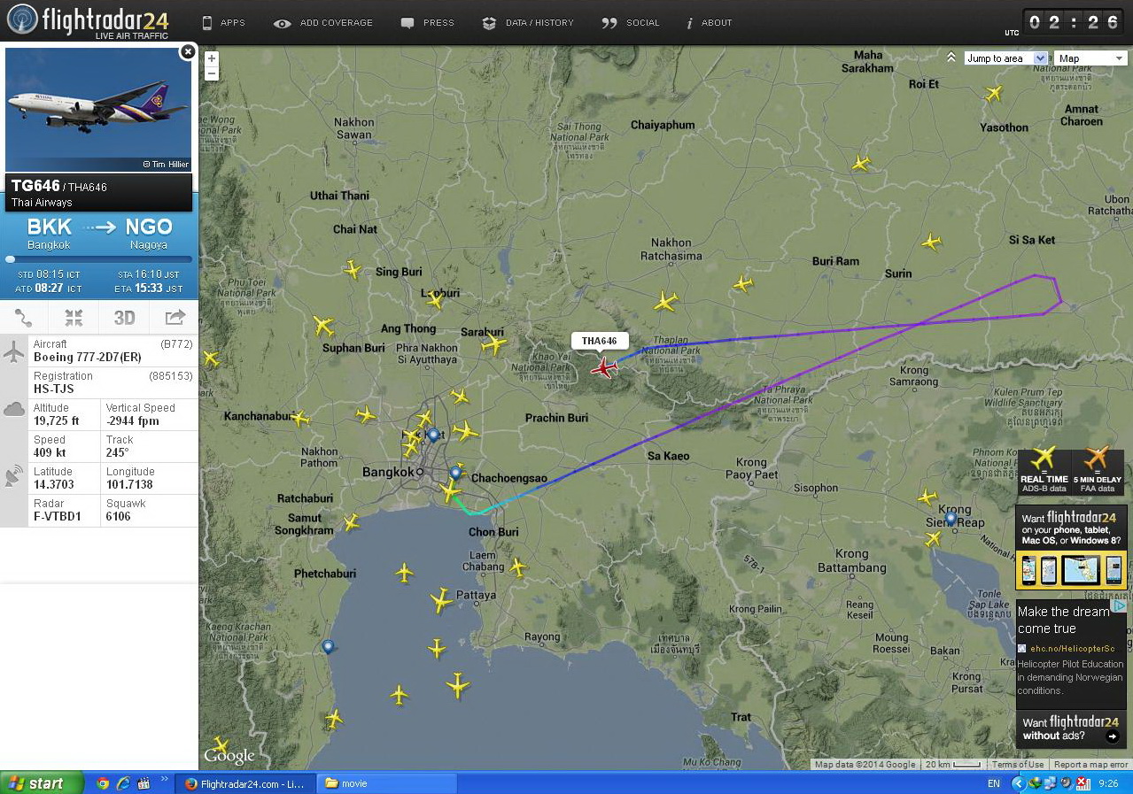Click the NGO Nagoya destination airport

(x=148, y=233)
